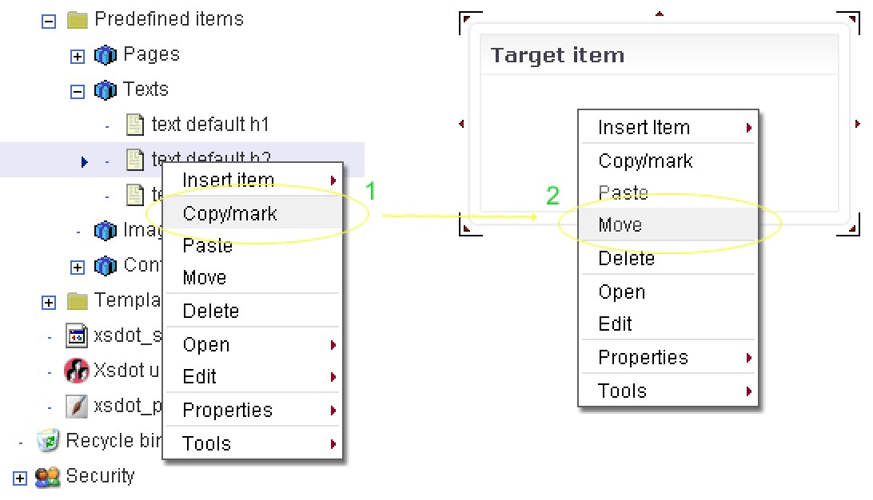Select Delete in the left context menu

point(211,311)
